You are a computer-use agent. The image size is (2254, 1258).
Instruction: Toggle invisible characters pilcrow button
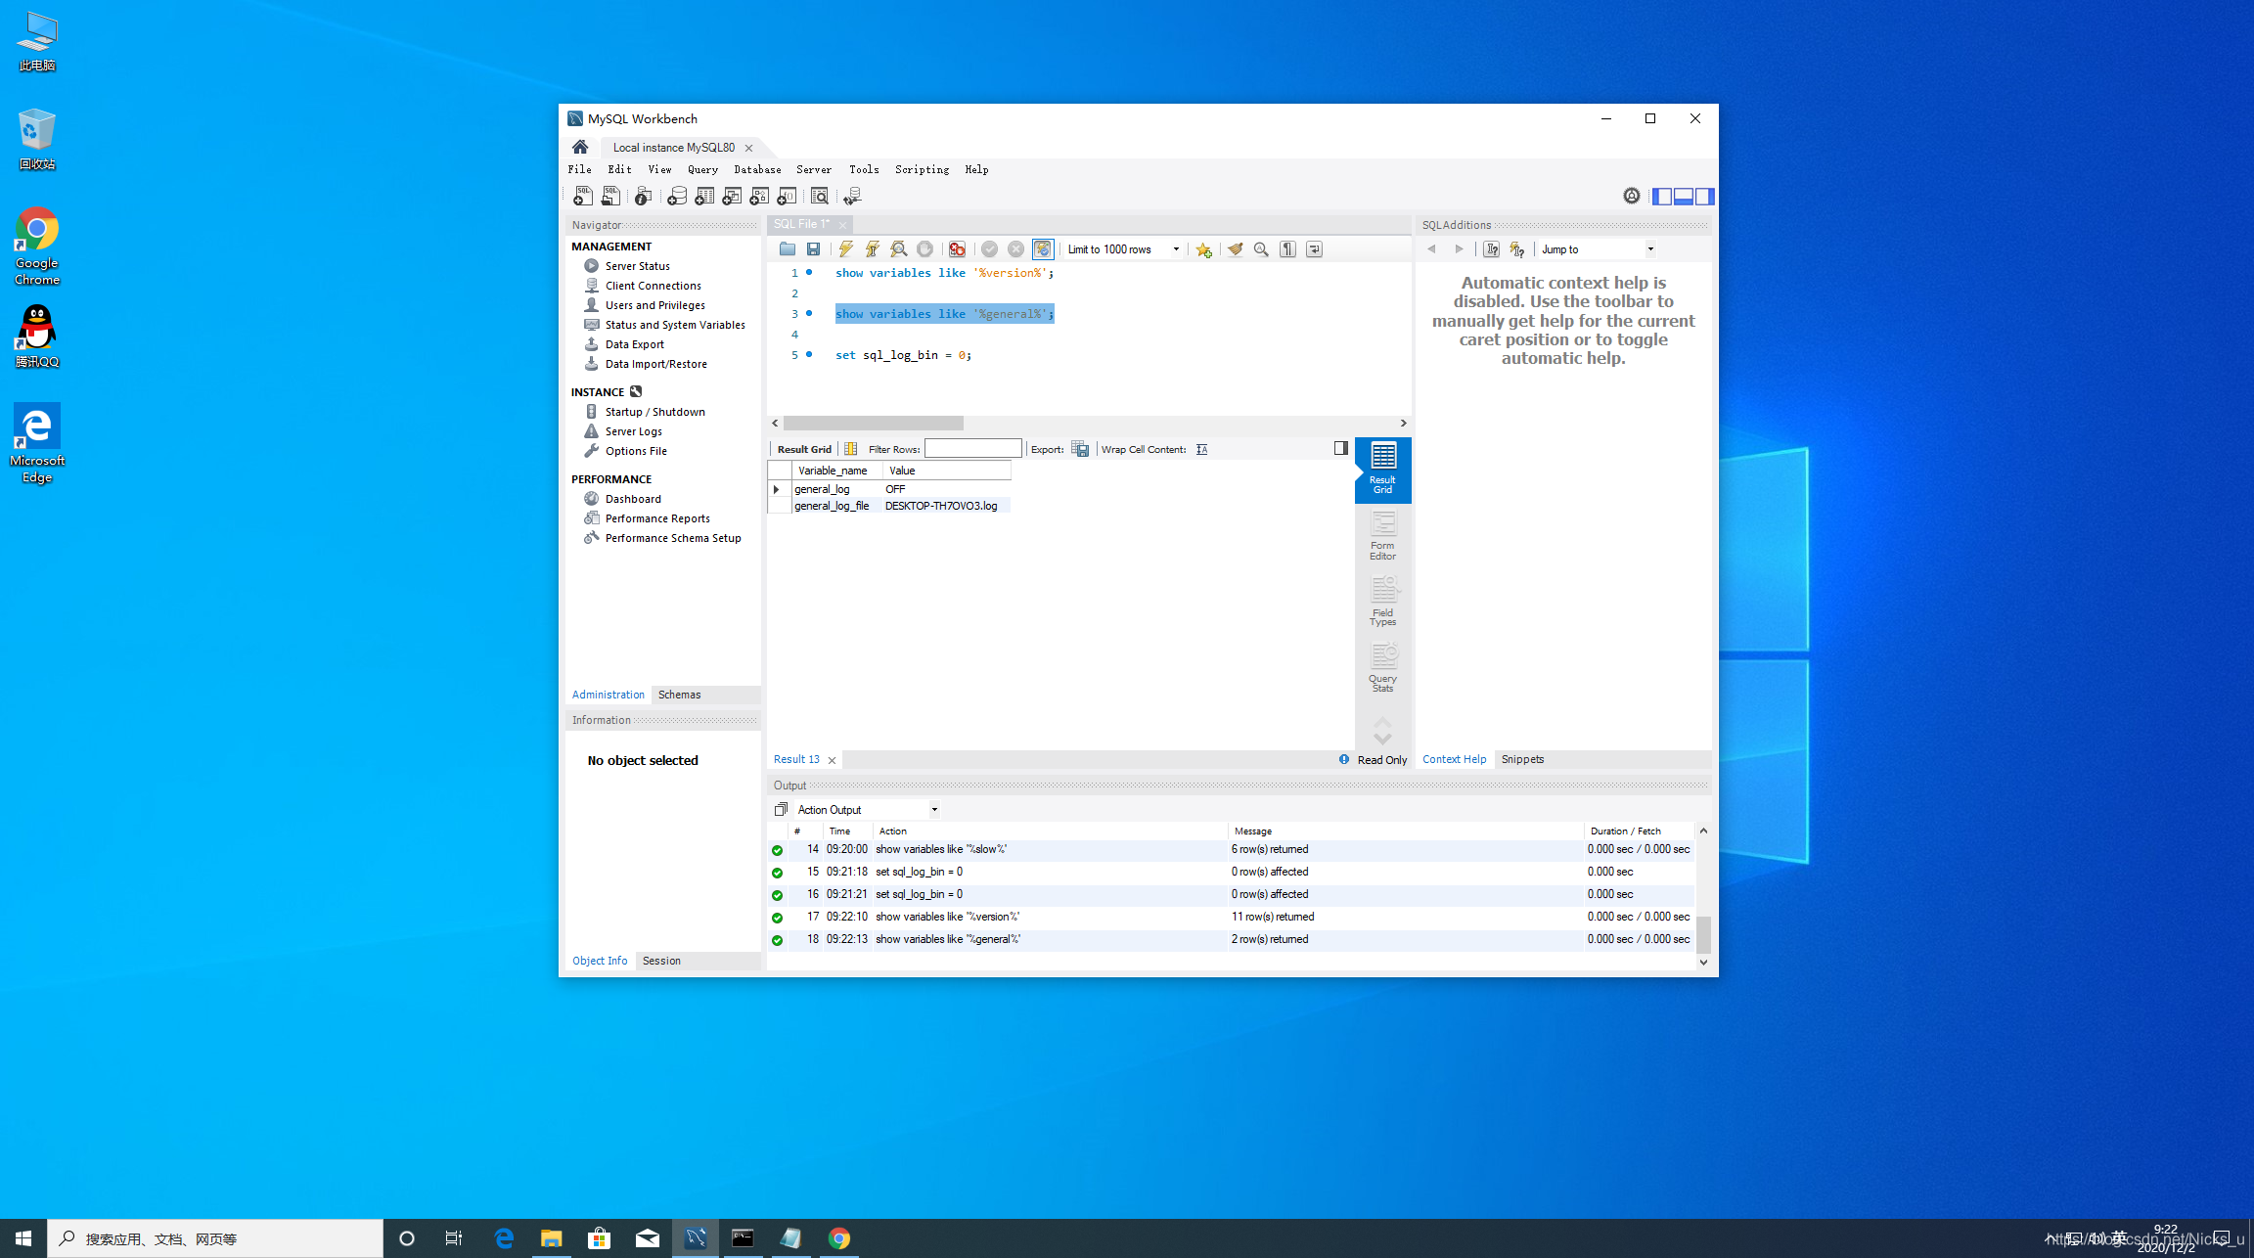1287,249
